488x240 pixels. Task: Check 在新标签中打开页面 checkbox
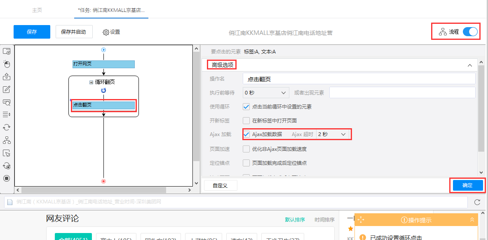tap(246, 120)
